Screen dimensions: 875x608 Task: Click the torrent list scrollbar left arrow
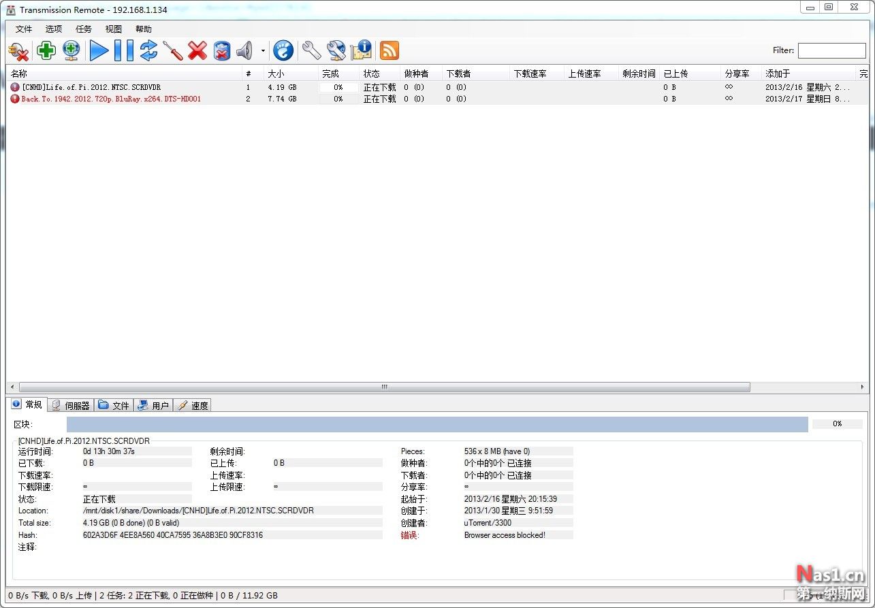[x=11, y=387]
